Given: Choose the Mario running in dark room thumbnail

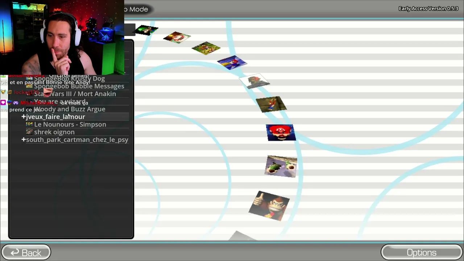Looking at the screenshot, I should click(x=271, y=104).
